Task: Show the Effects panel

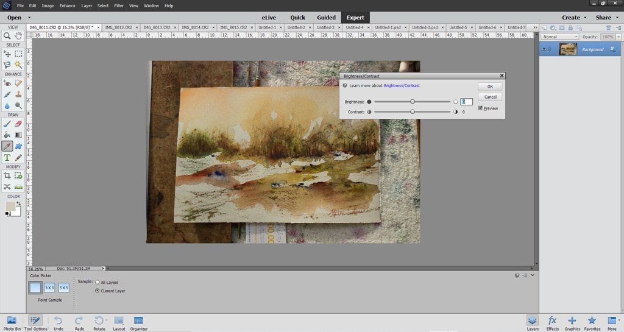Action: click(x=552, y=322)
